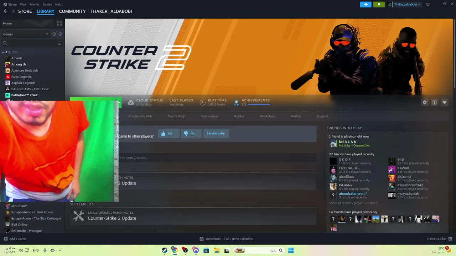The width and height of the screenshot is (456, 256).
Task: Sort library by recent activity clock icon
Action: (54, 34)
